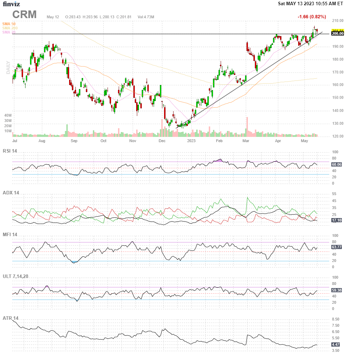346x356 pixels.
Task: Click the volume value Vol:4.73M
Action: coord(146,17)
